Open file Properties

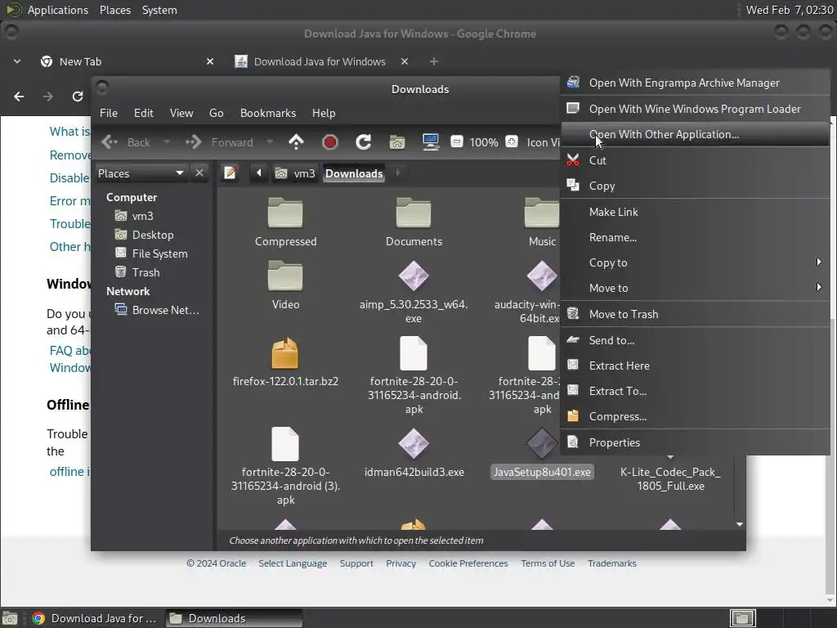point(695,442)
